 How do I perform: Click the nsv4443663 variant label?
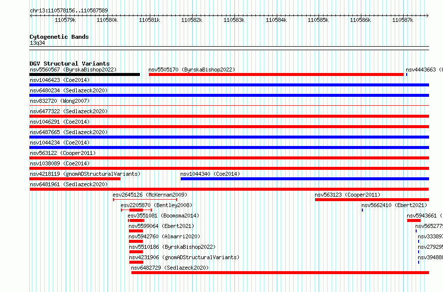(x=424, y=70)
